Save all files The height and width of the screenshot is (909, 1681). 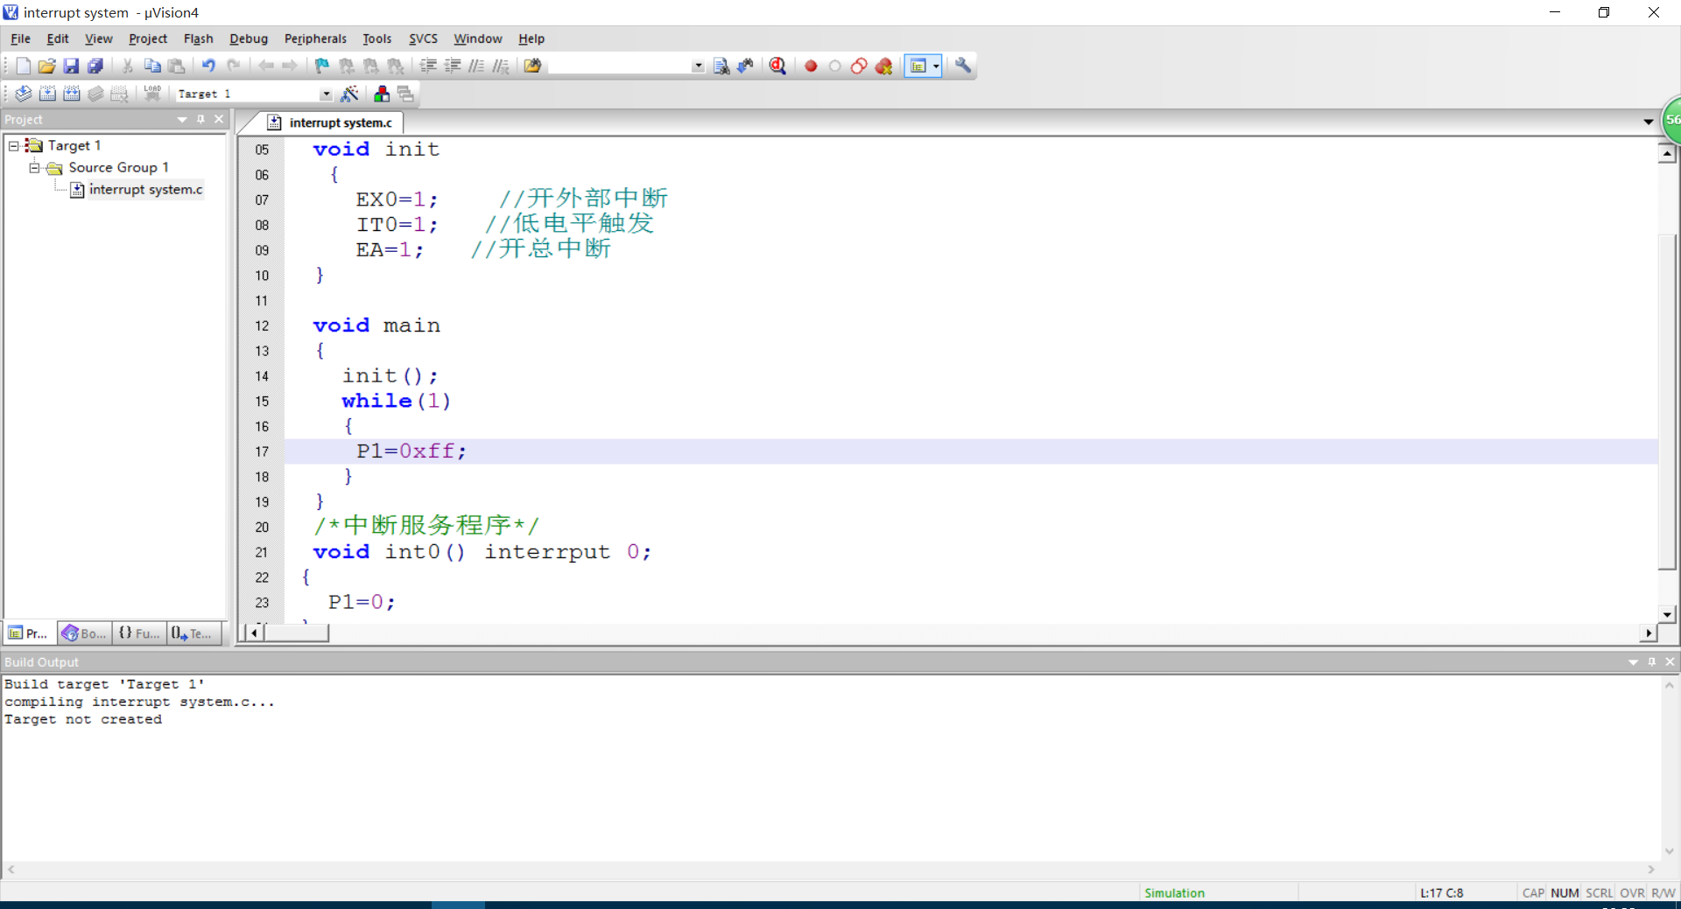pyautogui.click(x=95, y=66)
